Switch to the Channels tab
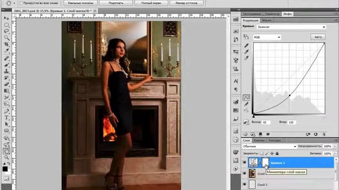 [x=259, y=140]
